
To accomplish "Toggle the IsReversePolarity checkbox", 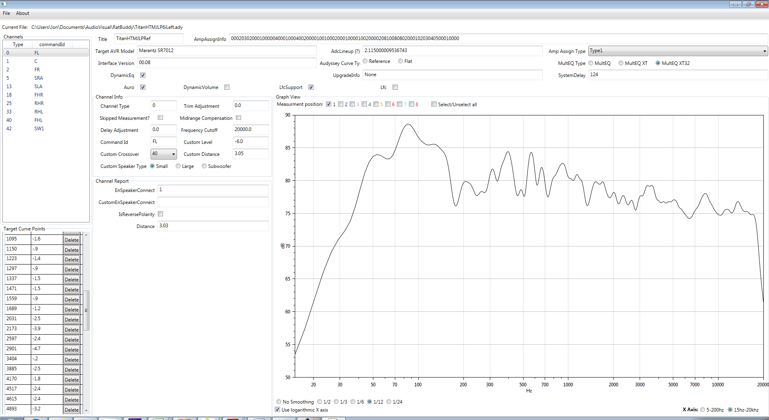I will point(161,214).
